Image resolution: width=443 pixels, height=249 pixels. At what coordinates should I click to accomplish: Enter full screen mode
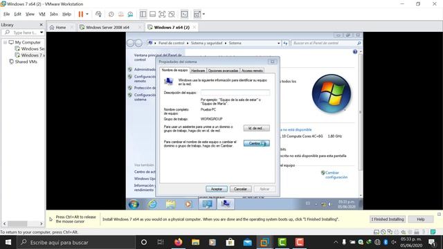click(162, 14)
